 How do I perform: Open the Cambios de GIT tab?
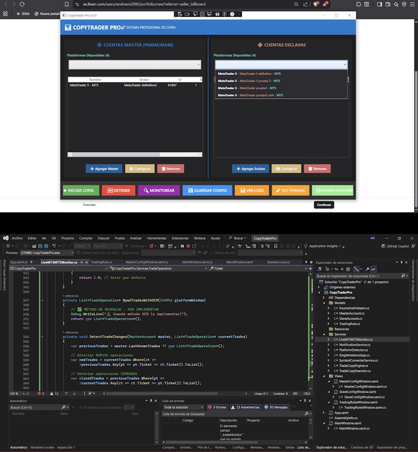coord(362,447)
